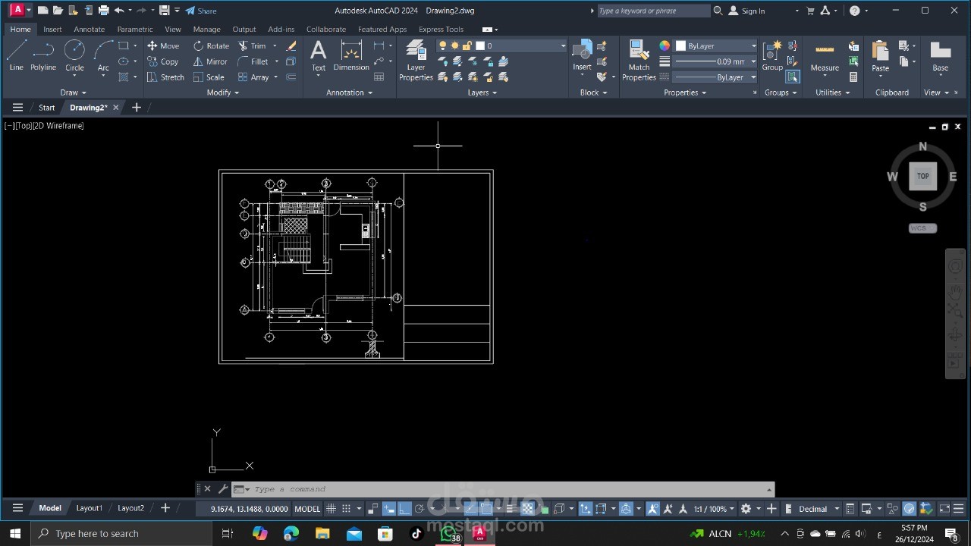Toggle snap mode in status bar

[346, 509]
